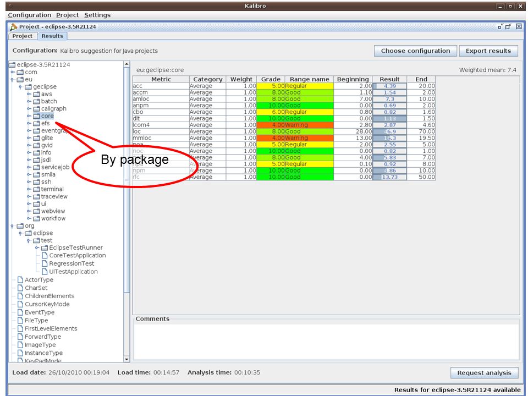Click the UITestApplication file icon
528x396 pixels.
45,272
